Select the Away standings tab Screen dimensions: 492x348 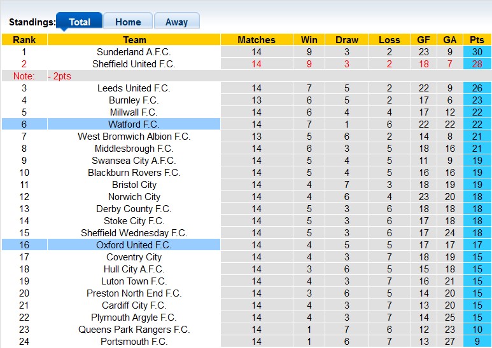[176, 22]
